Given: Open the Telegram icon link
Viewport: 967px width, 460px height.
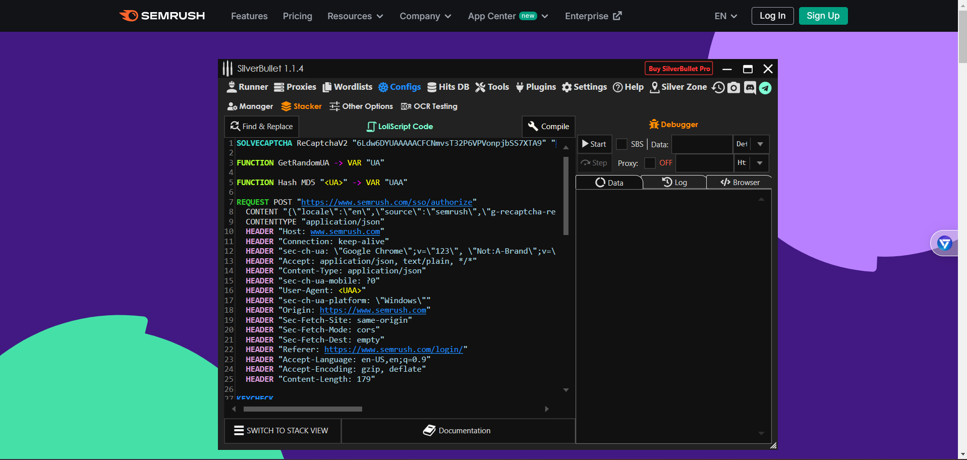Looking at the screenshot, I should [765, 88].
